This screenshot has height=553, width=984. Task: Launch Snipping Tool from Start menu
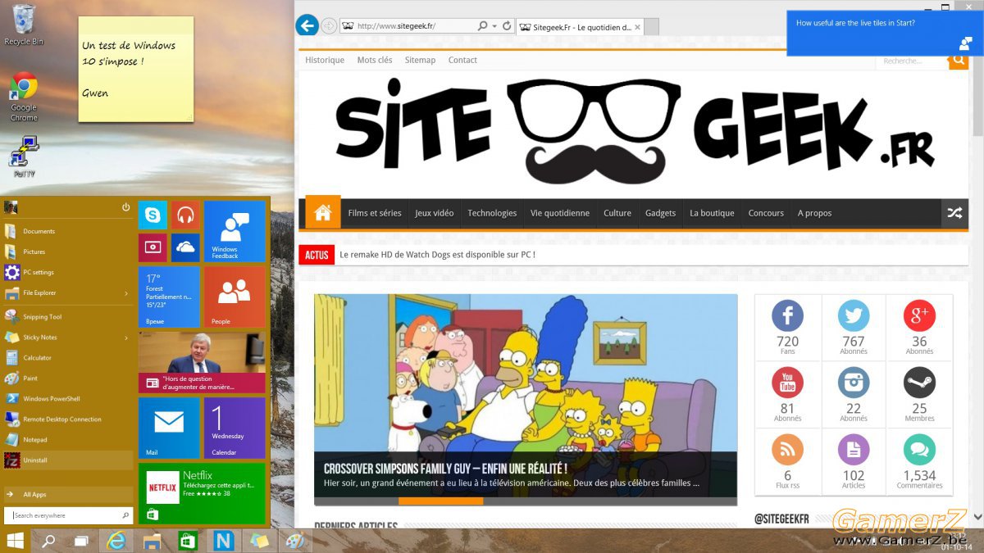[68, 317]
